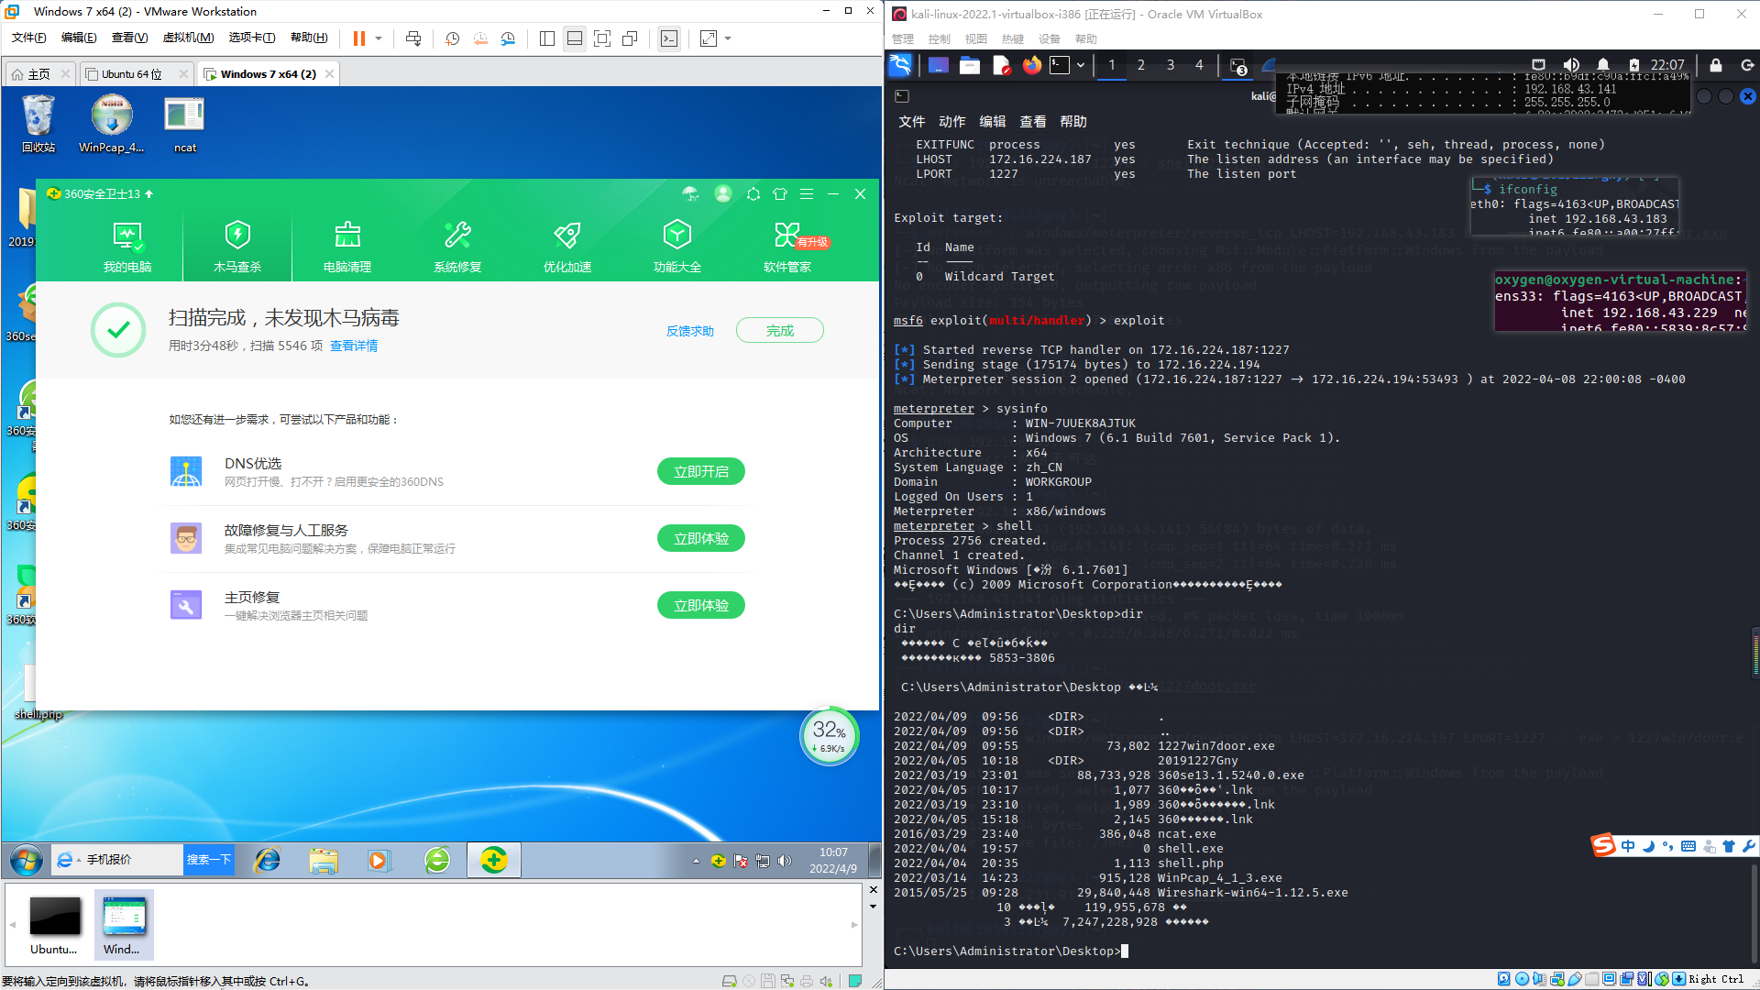Show hidden Windows tray icons arrow
The width and height of the screenshot is (1760, 990).
(696, 861)
